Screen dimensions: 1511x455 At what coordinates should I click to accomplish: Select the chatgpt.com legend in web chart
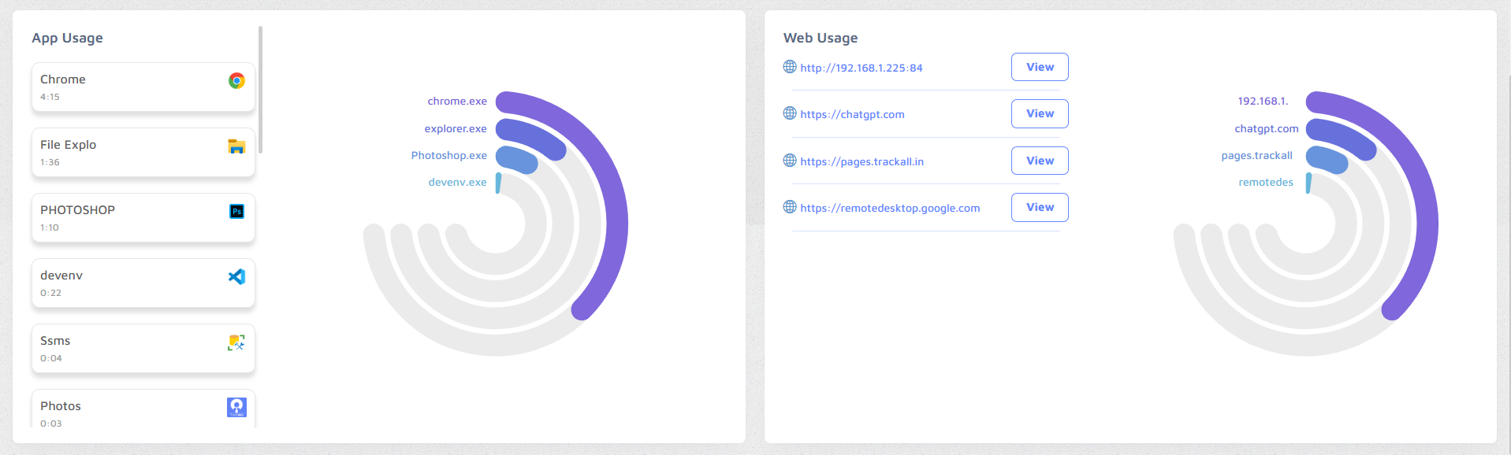tap(1266, 128)
